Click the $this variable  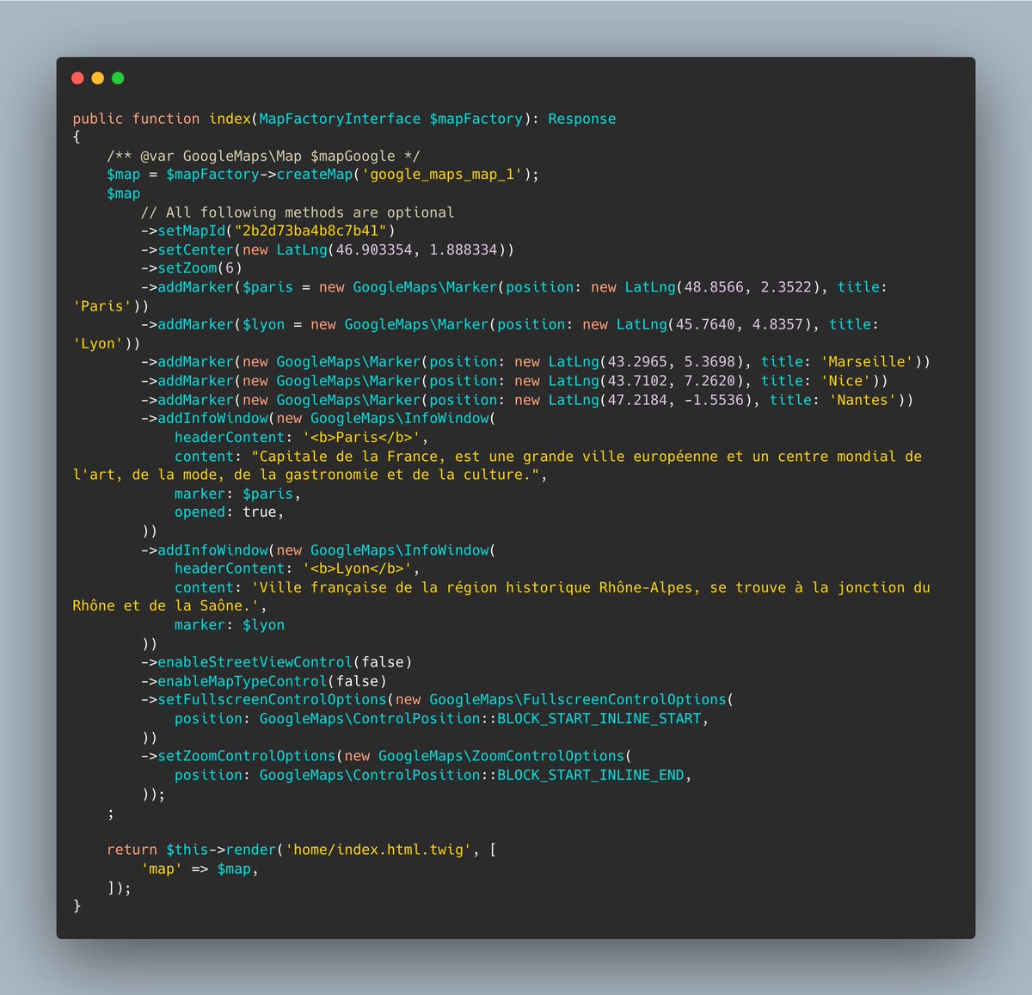[187, 850]
